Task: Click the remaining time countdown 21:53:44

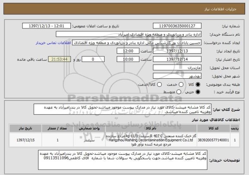Action: (x=59, y=59)
